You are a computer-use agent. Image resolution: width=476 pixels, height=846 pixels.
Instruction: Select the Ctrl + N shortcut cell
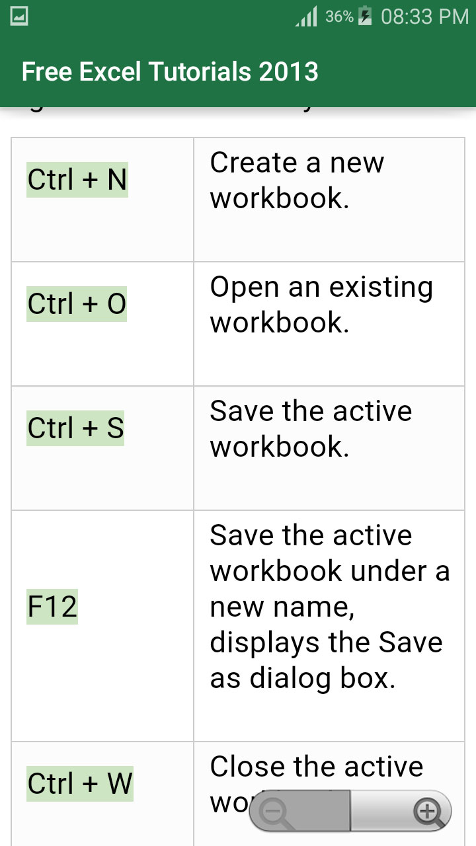click(77, 178)
